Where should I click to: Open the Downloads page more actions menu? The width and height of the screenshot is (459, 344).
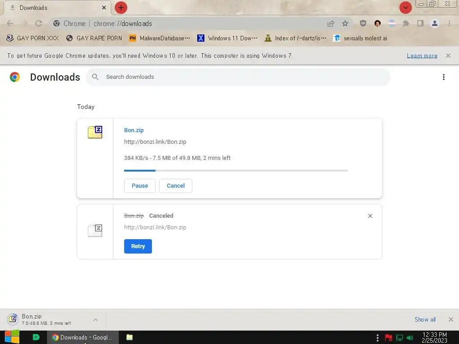(x=444, y=77)
